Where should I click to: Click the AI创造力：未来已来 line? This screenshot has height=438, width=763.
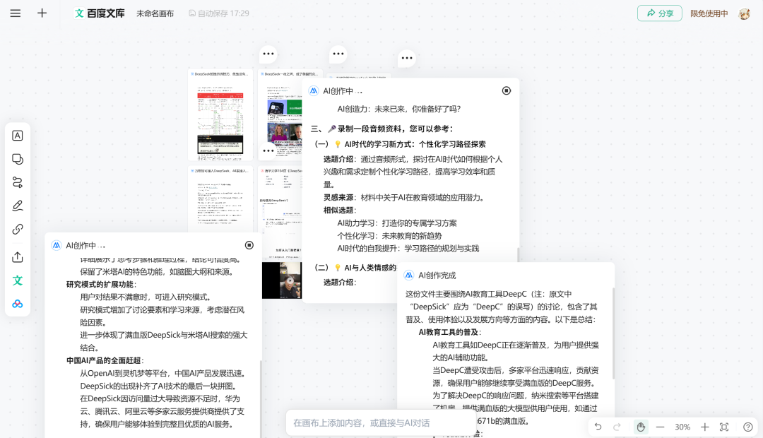399,109
